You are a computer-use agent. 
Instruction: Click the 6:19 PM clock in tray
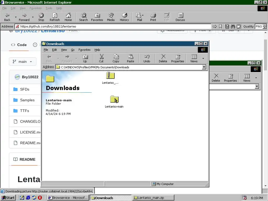pyautogui.click(x=257, y=198)
